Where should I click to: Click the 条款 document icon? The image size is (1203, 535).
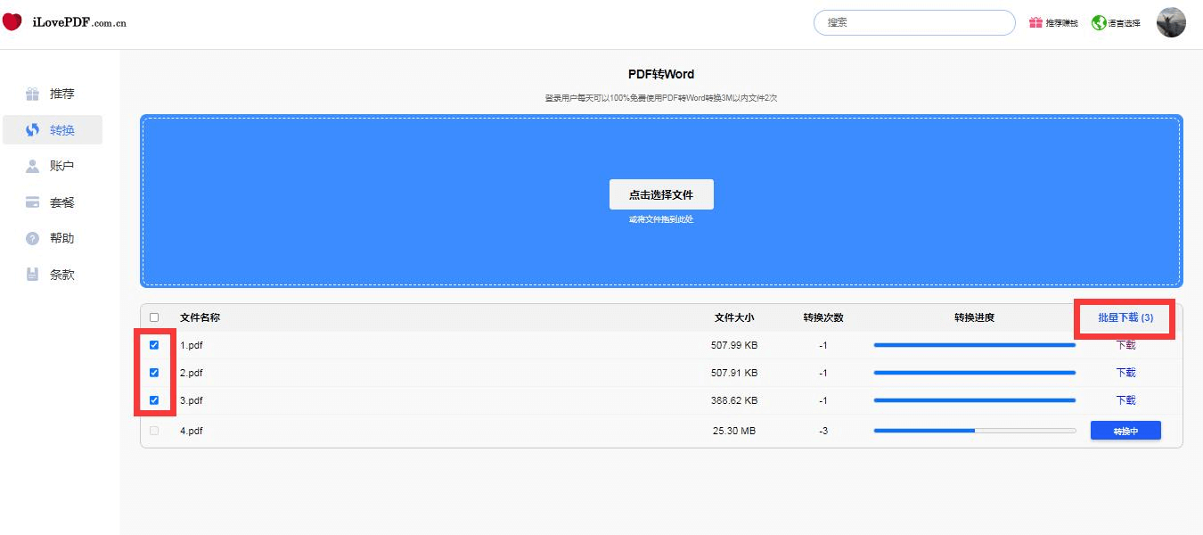click(x=32, y=275)
